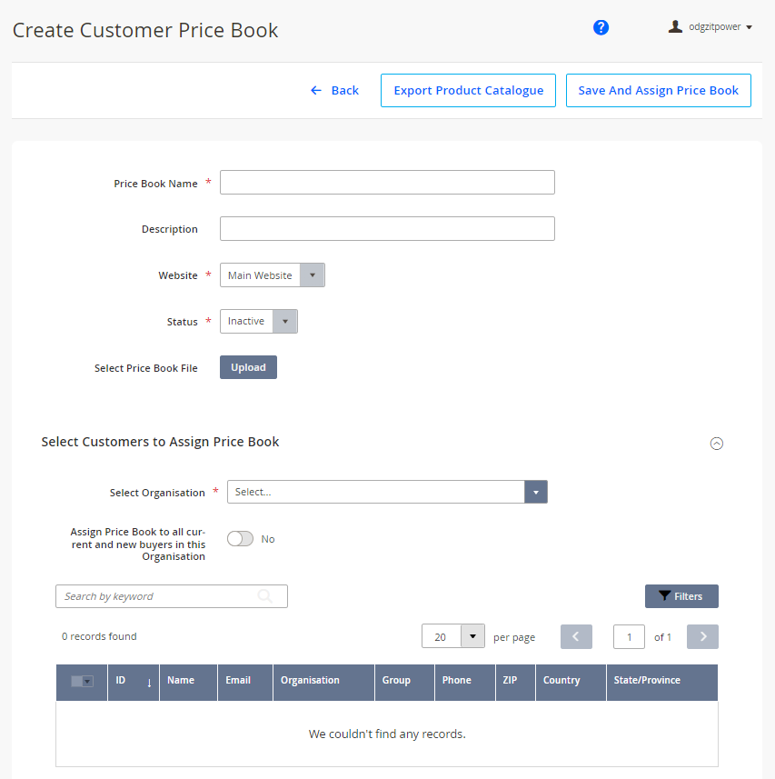Sort by ID column arrow
The width and height of the screenshot is (775, 779).
click(x=149, y=684)
